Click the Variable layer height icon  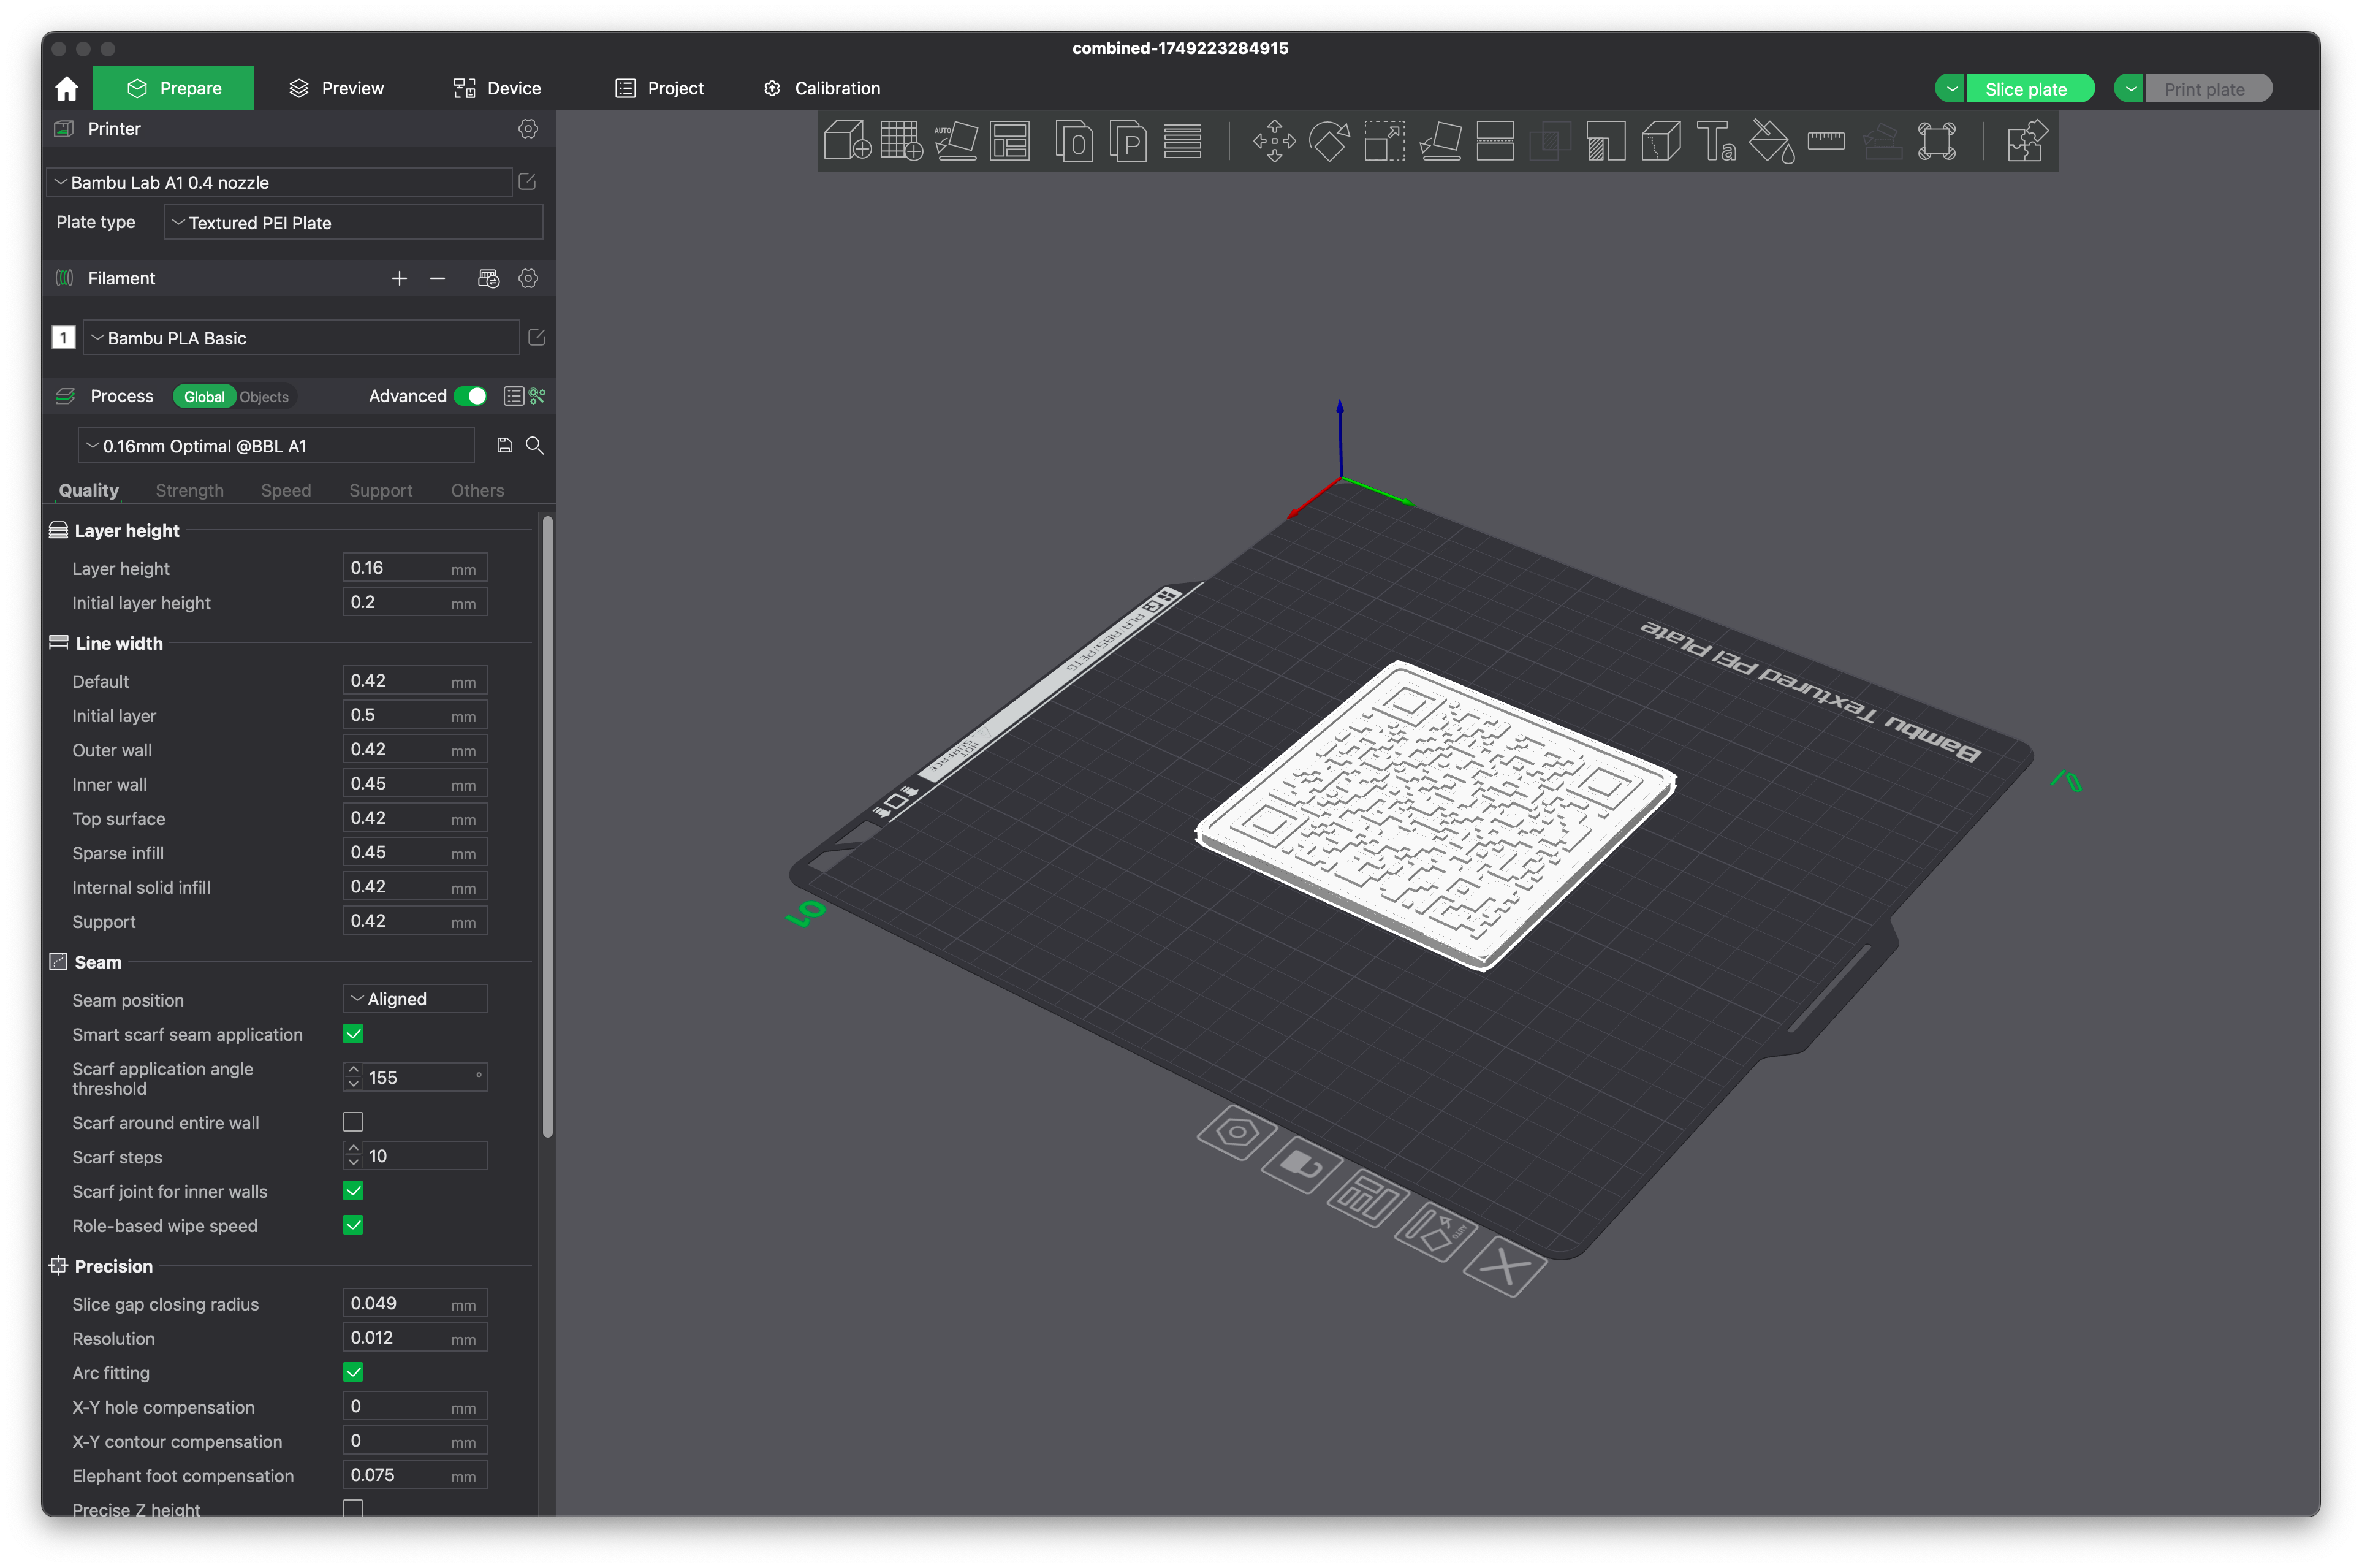point(1182,141)
